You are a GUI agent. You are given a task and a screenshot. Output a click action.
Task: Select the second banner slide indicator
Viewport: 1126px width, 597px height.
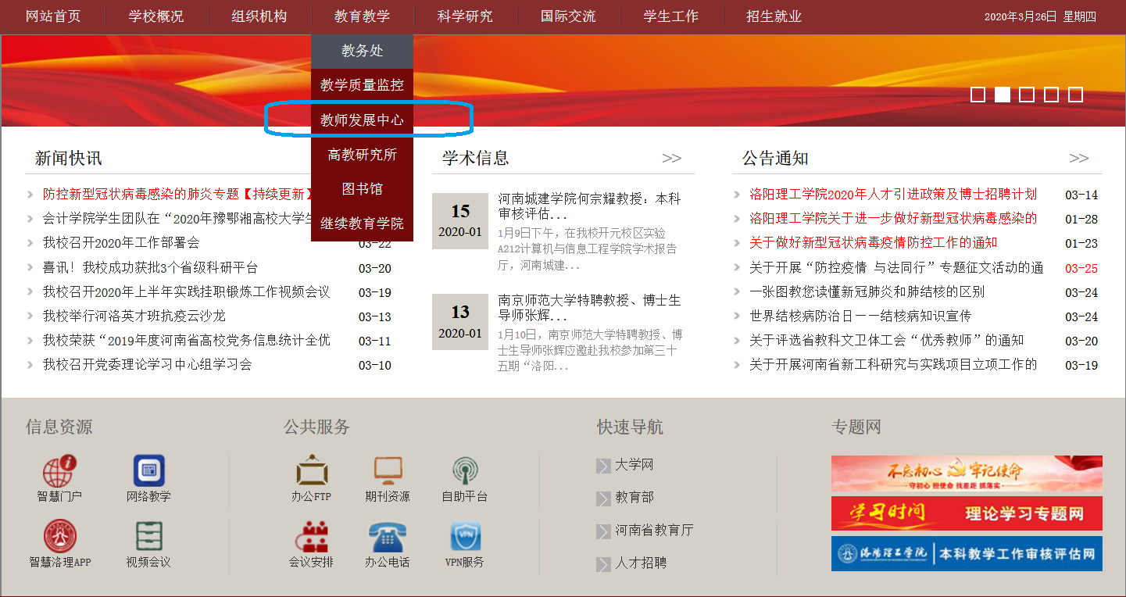tap(1002, 95)
